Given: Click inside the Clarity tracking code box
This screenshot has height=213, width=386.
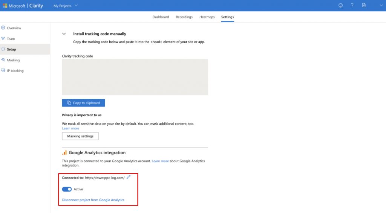Looking at the screenshot, I should (135, 77).
